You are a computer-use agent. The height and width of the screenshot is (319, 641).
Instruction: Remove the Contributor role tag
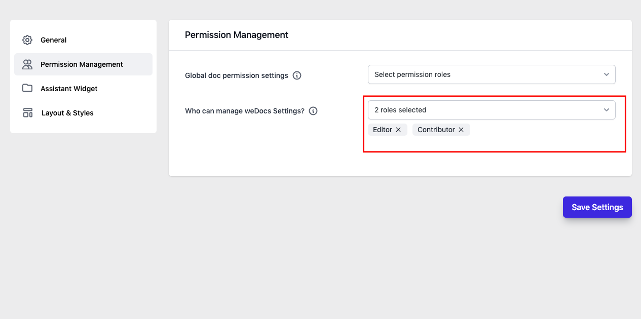[461, 130]
